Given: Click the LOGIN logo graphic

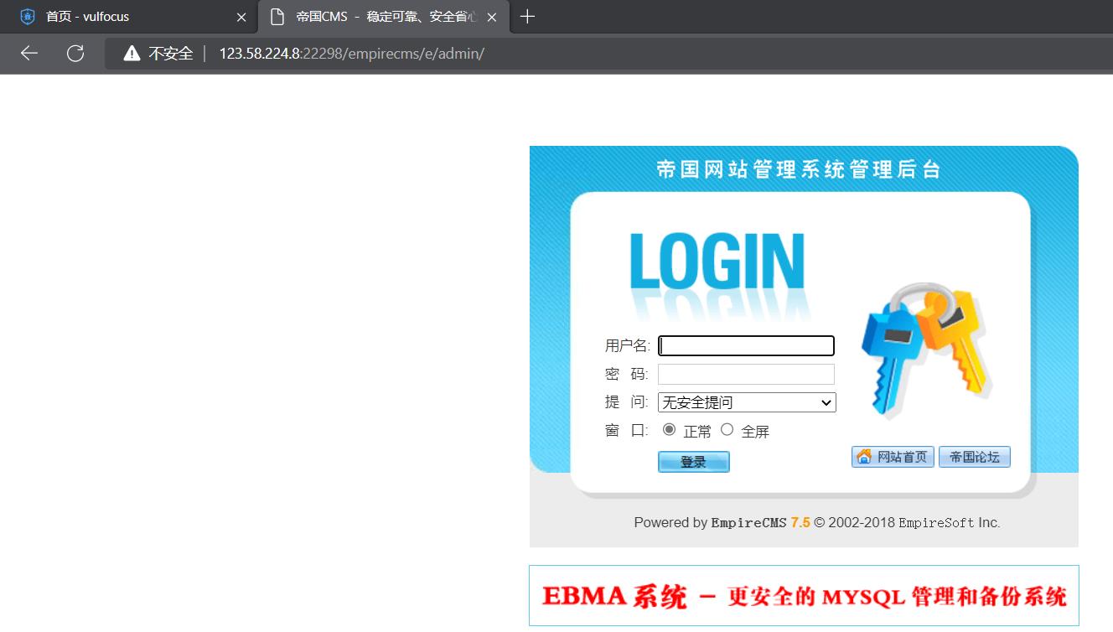Looking at the screenshot, I should click(717, 262).
